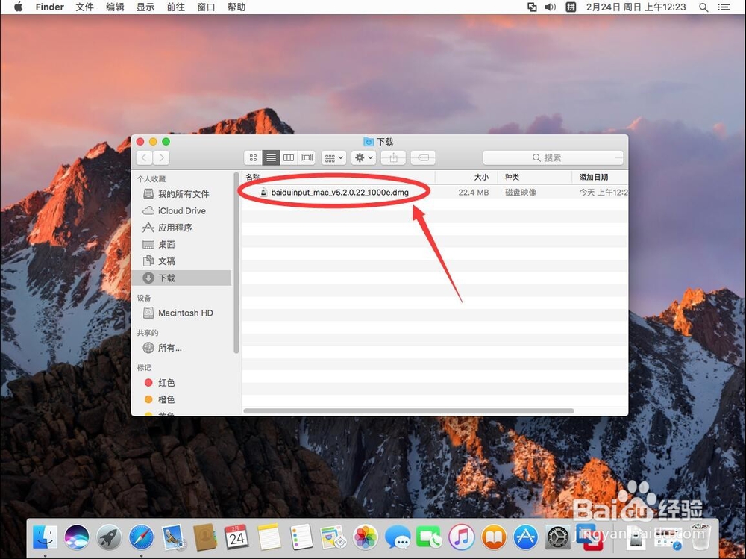The image size is (746, 559).
Task: Click the edit tags toolbar button
Action: [423, 157]
